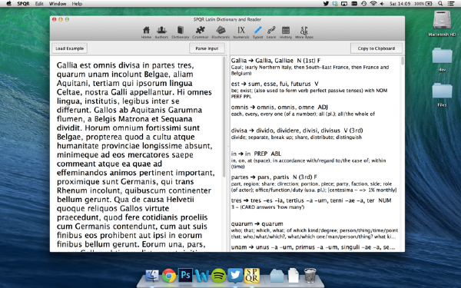461x288 pixels.
Task: Select the dev folder on desktop
Action: 442,60
